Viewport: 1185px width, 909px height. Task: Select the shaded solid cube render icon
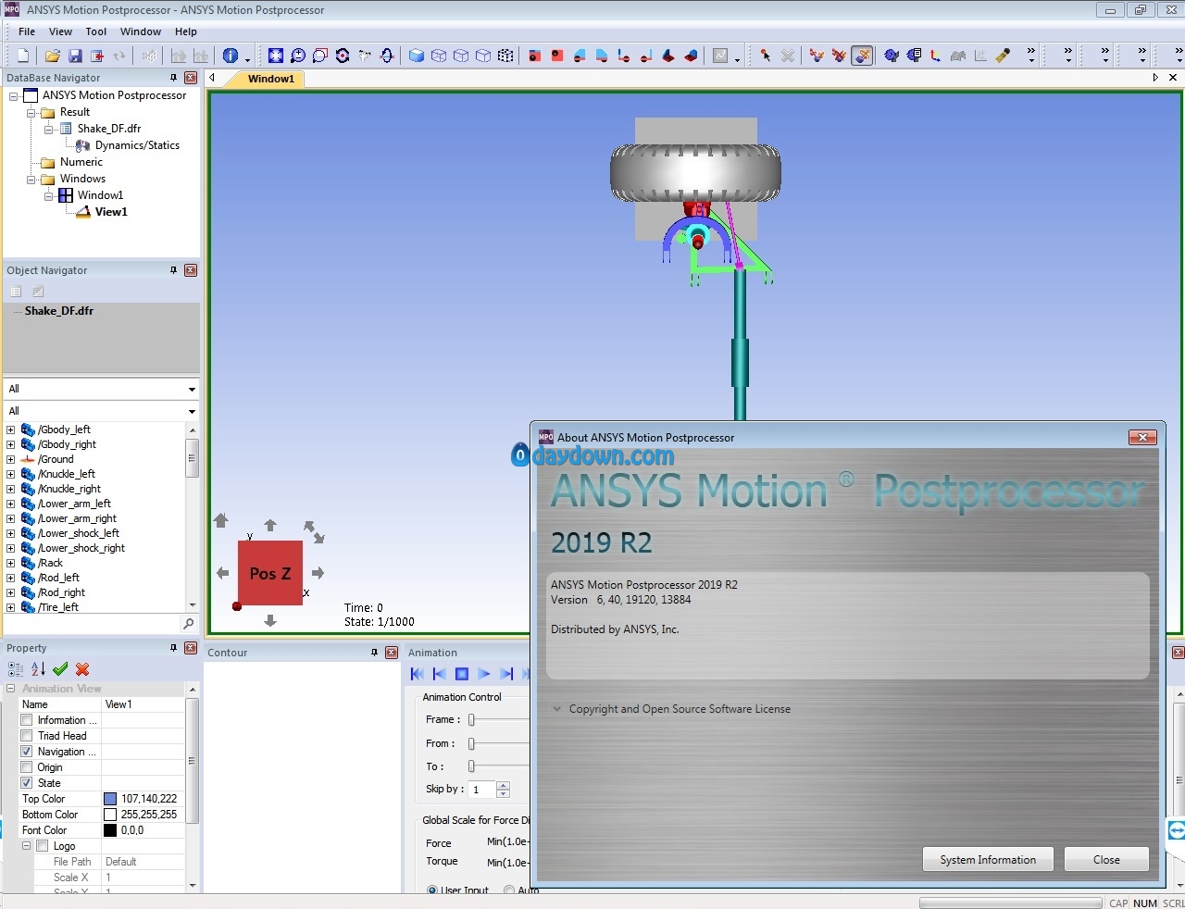pos(417,56)
